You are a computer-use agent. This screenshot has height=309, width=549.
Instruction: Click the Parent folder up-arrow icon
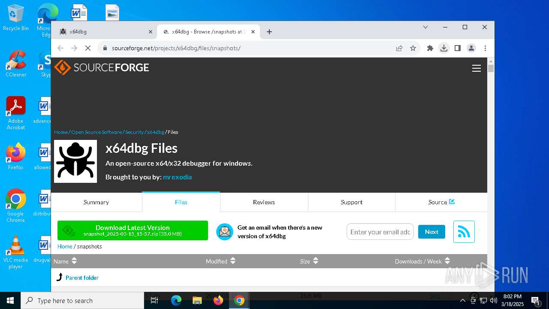[60, 277]
